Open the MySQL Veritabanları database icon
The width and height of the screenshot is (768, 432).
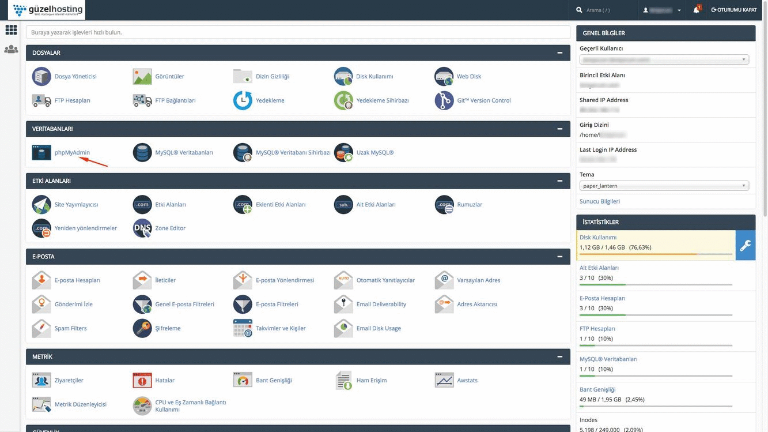click(x=142, y=152)
